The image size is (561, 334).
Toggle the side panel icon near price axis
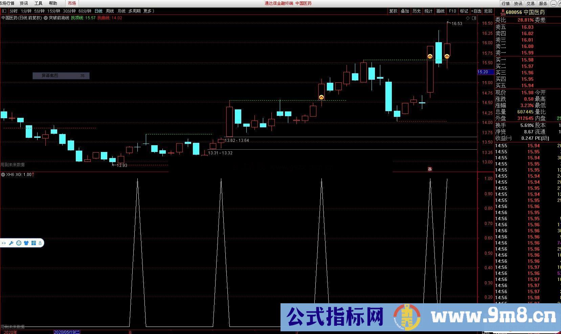click(474, 18)
